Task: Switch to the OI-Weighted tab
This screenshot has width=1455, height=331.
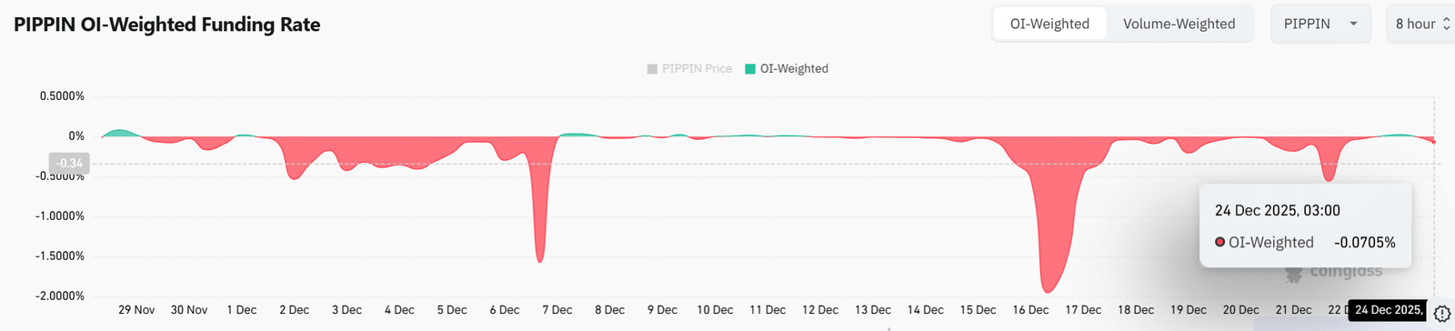Action: [1049, 24]
